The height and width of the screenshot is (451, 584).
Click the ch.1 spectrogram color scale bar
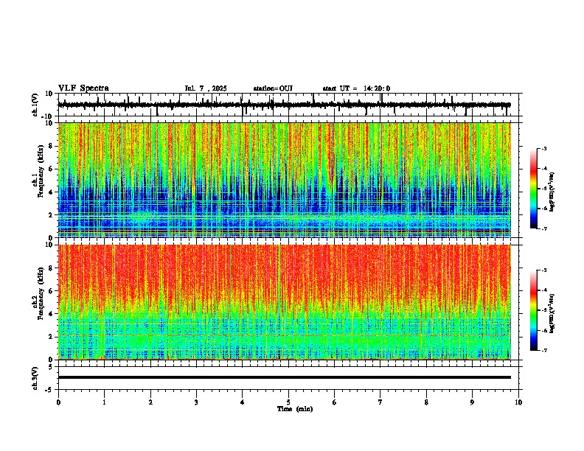point(533,189)
